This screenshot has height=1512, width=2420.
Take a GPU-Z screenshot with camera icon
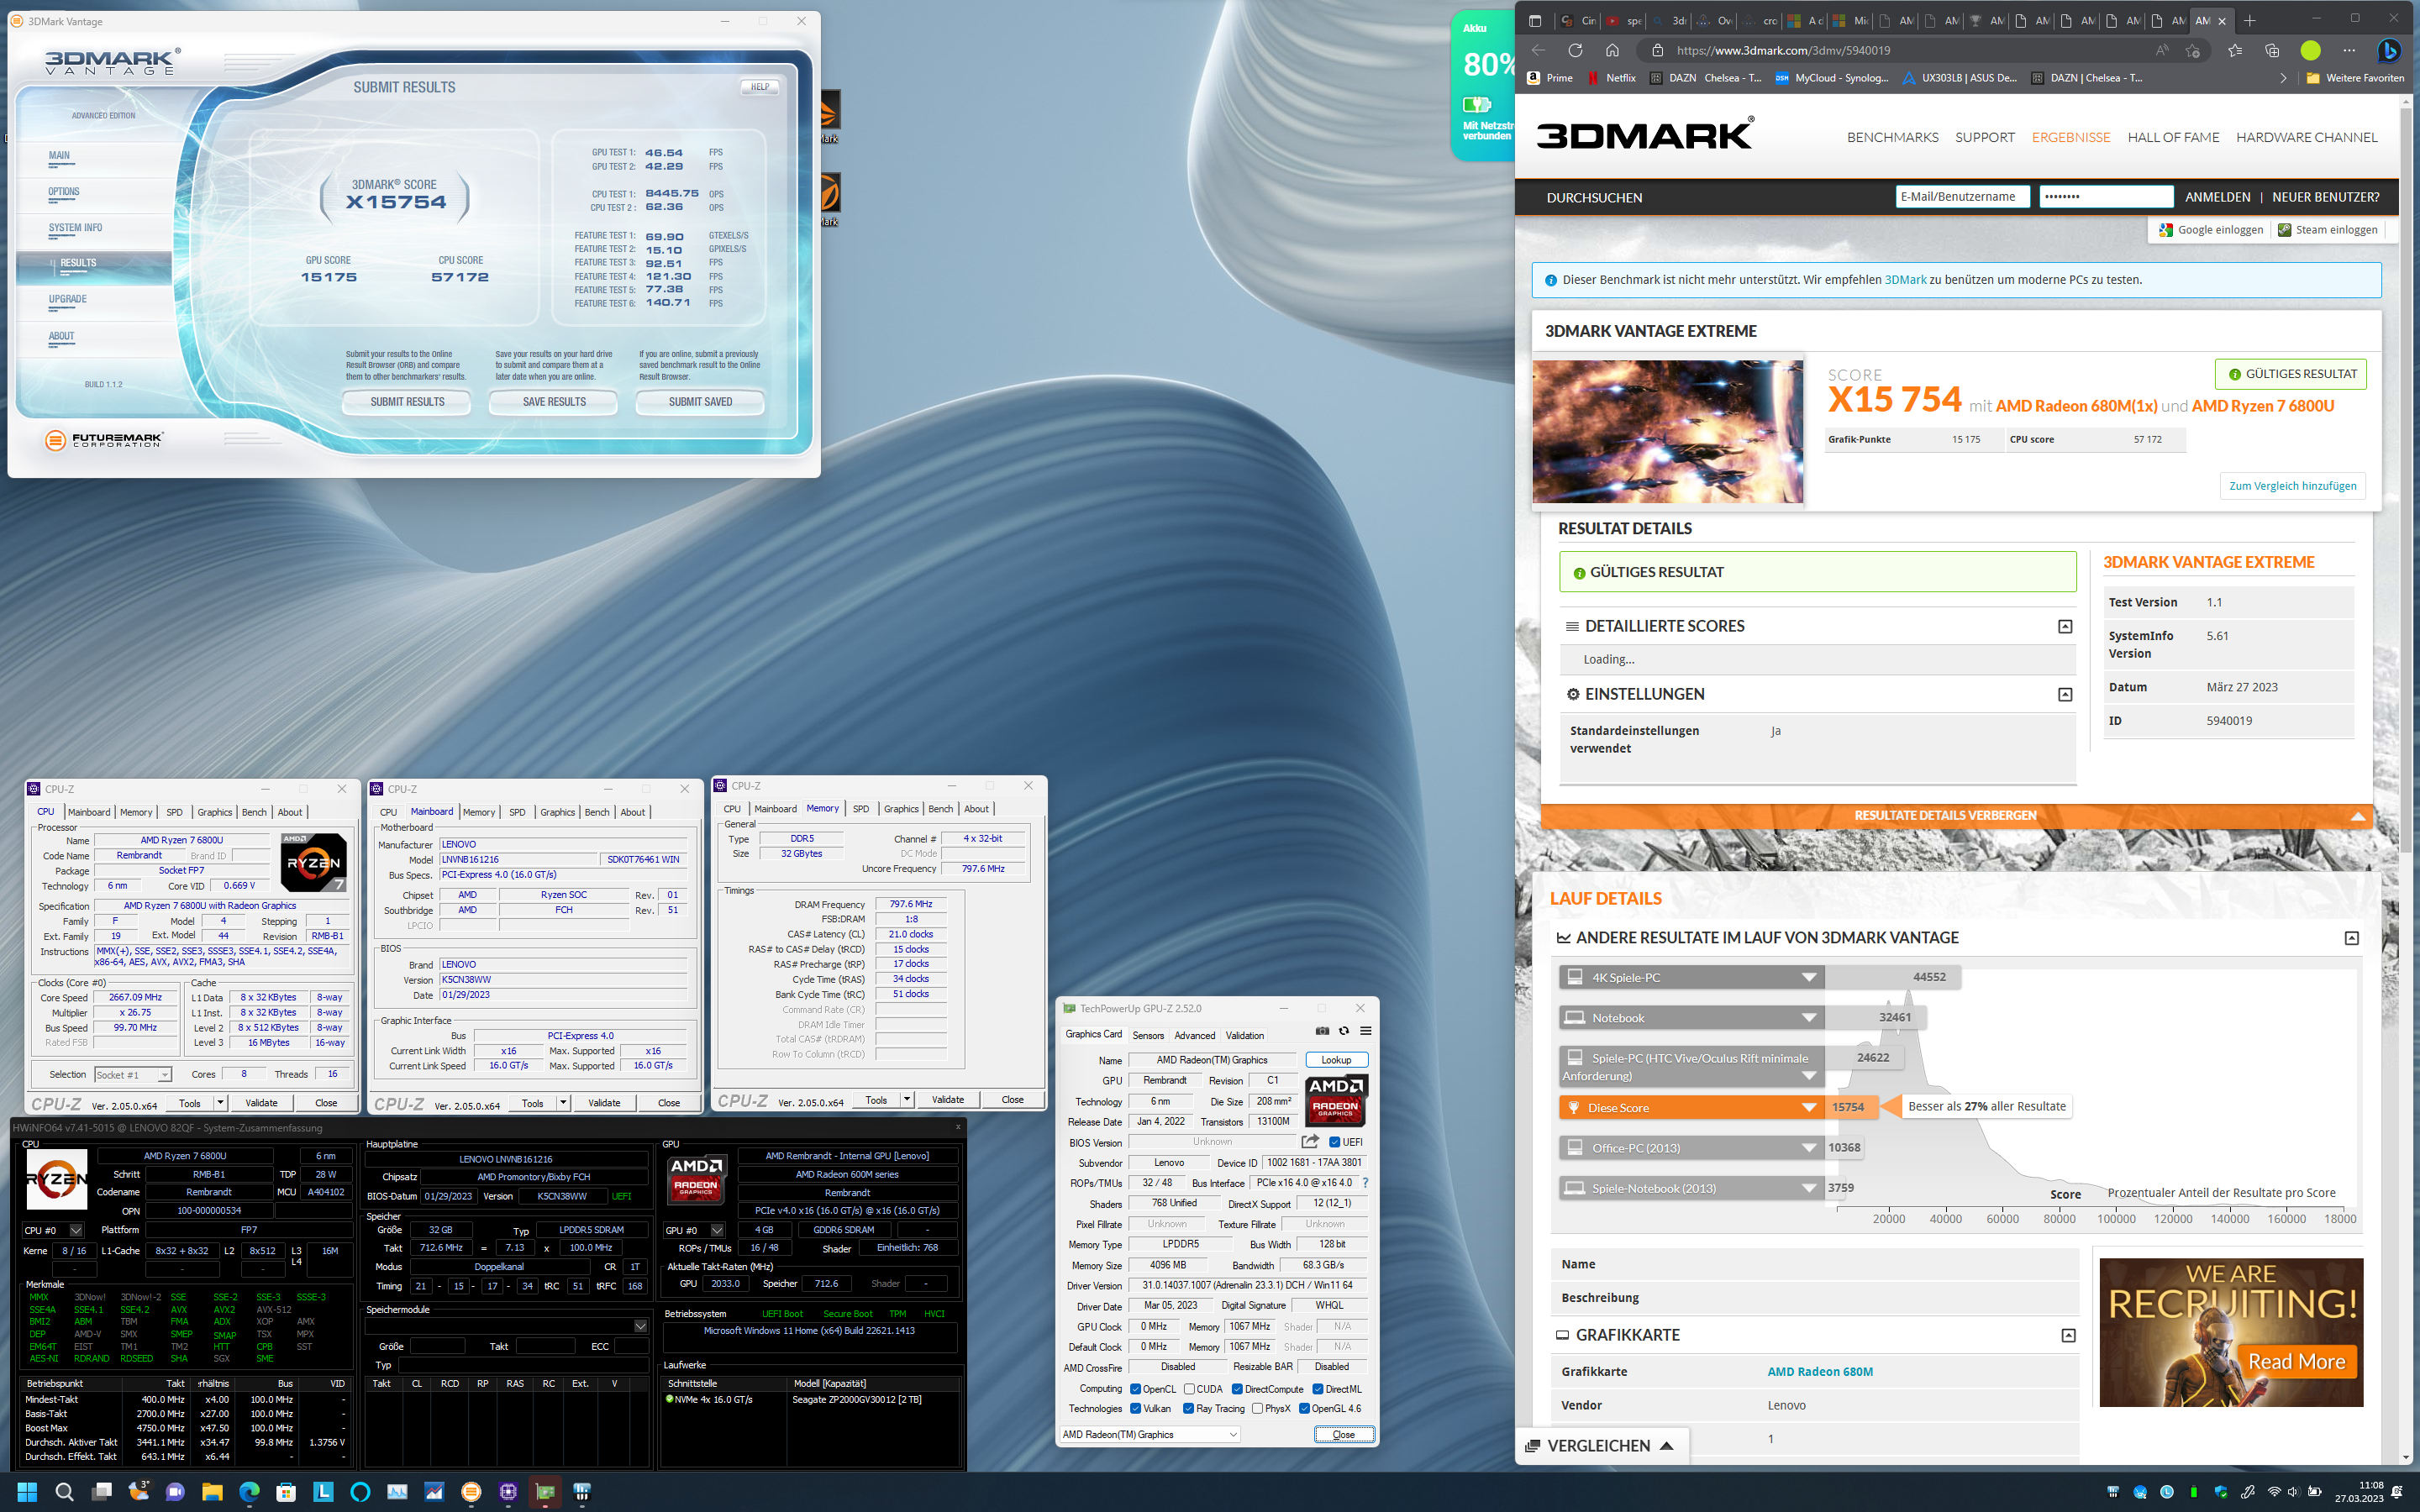[x=1322, y=1031]
